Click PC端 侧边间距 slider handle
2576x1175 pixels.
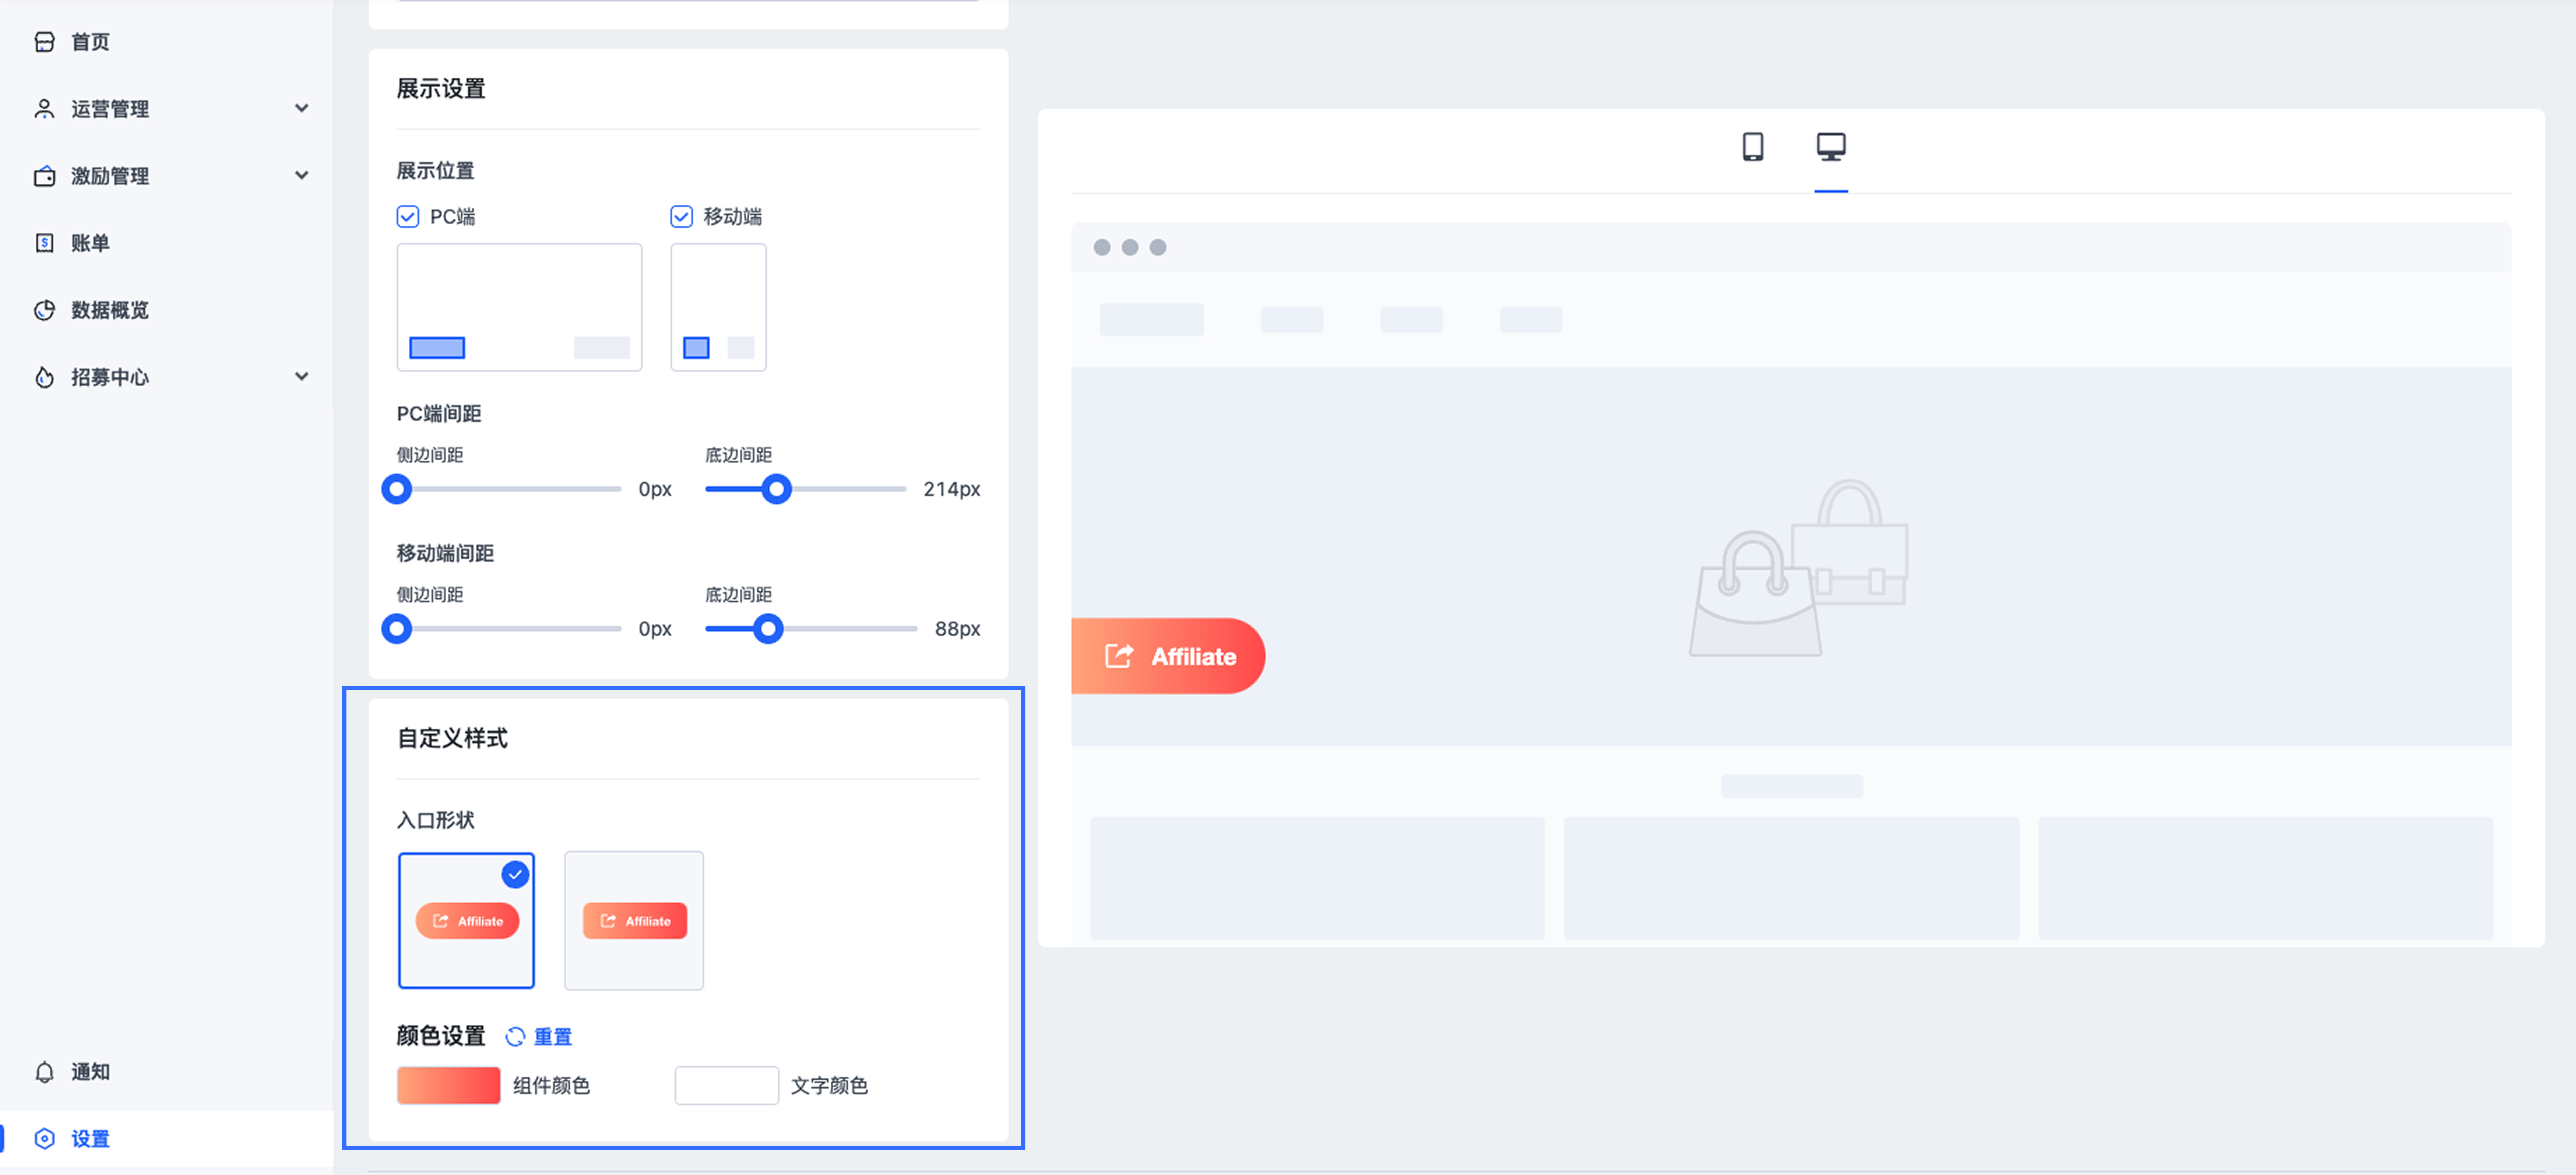(397, 489)
